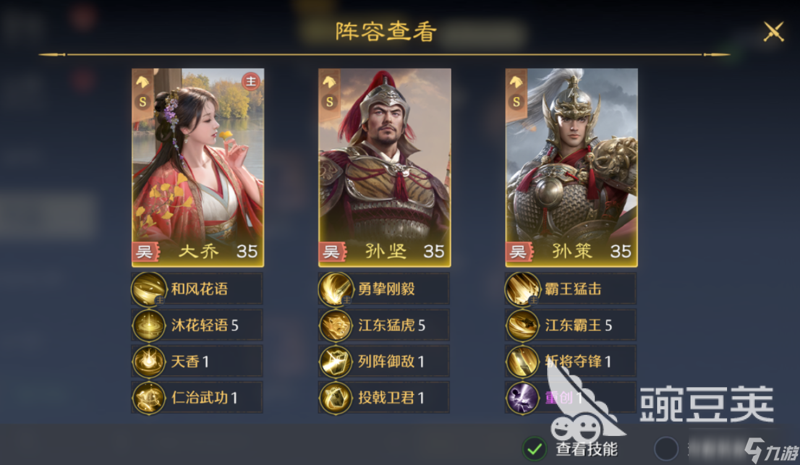The width and height of the screenshot is (800, 465).
Task: Click the 和风花语 skill icon
Action: coord(149,289)
